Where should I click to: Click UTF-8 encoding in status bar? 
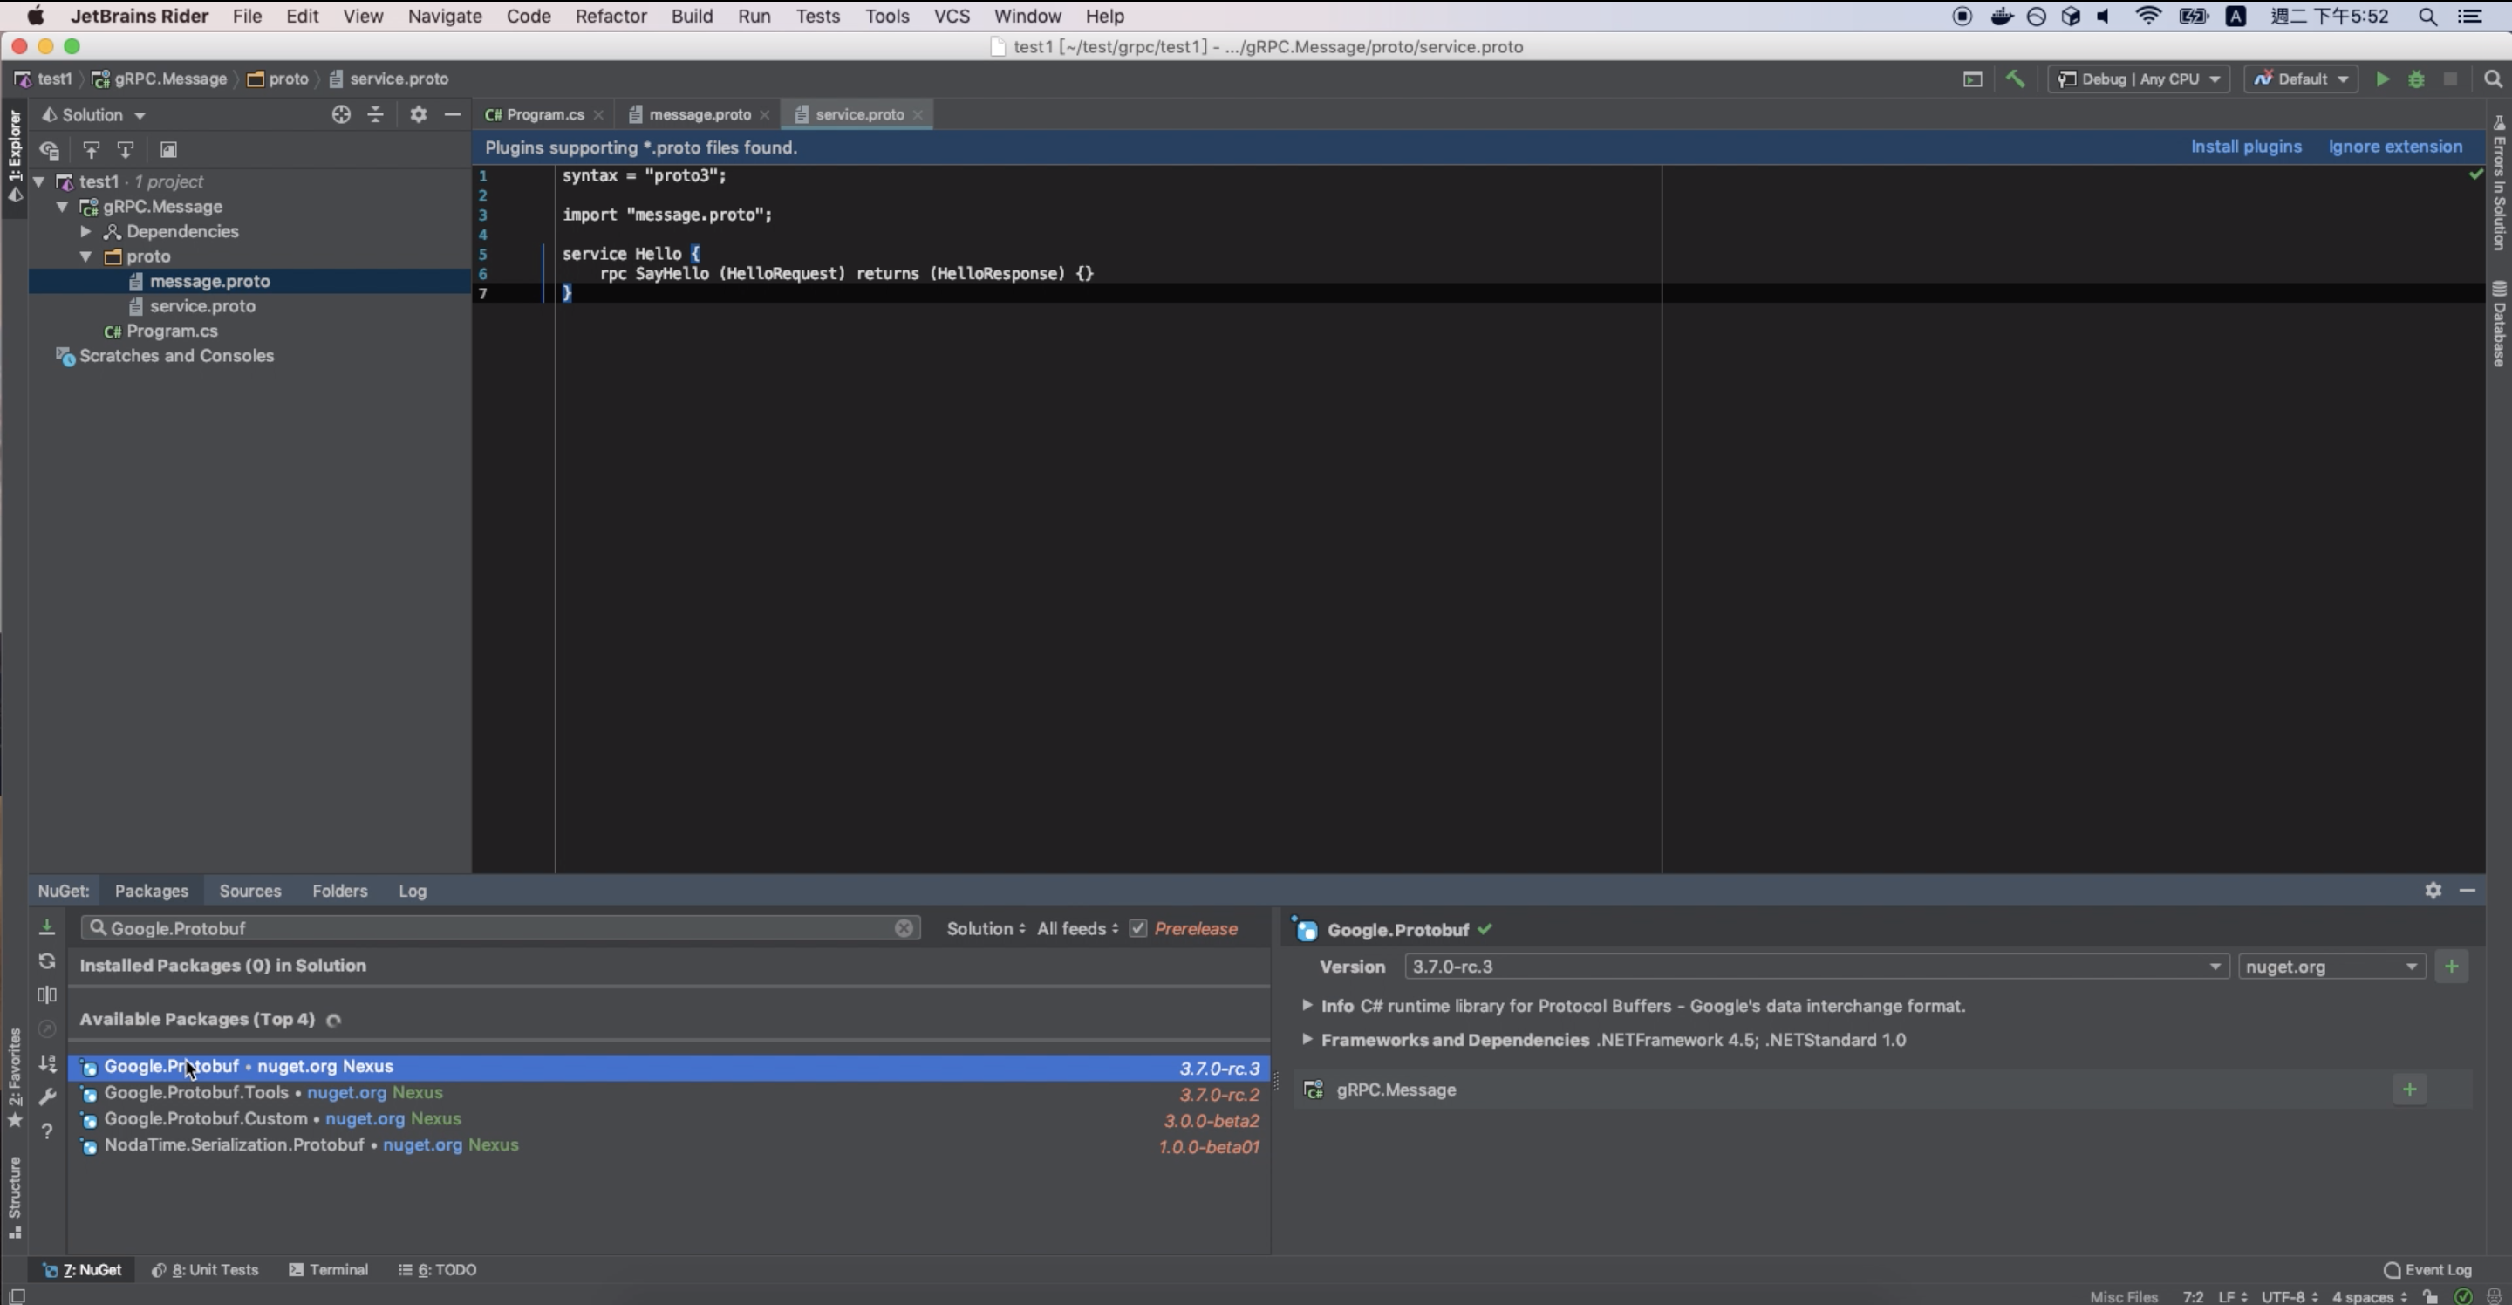coord(2289,1296)
